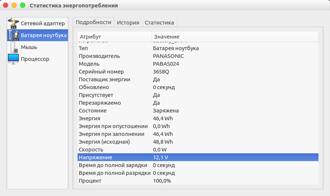Screen dimensions: 330x196
Task: Select 'Процессор' in the device list
Action: click(35, 59)
